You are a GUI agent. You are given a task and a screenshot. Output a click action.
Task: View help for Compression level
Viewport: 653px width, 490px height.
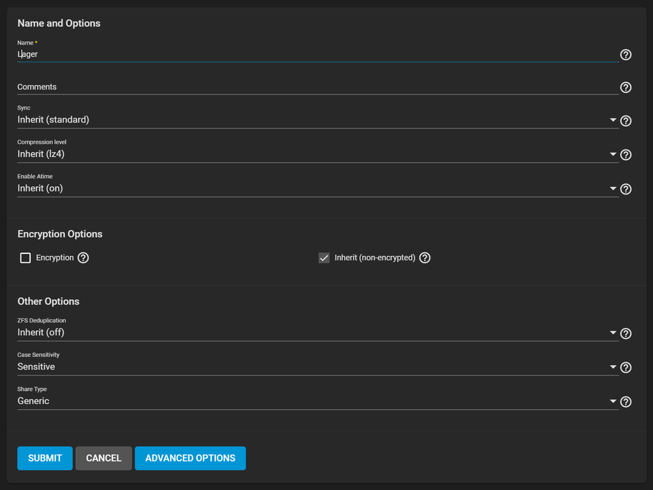[626, 154]
